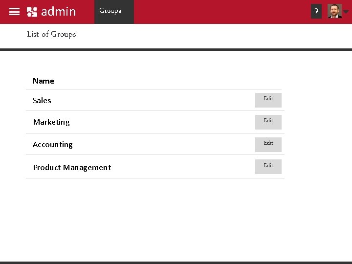Image resolution: width=352 pixels, height=264 pixels.
Task: Click the admin title text
Action: [59, 12]
